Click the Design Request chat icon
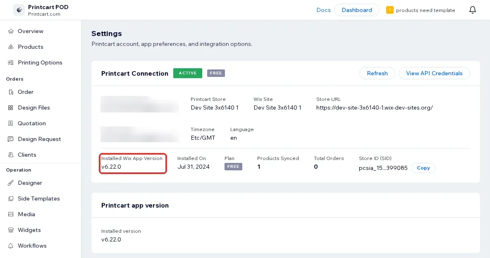Screen dimensions: 490x258 (11, 139)
